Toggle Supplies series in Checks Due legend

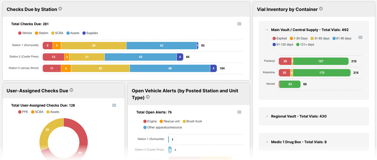tap(90, 33)
